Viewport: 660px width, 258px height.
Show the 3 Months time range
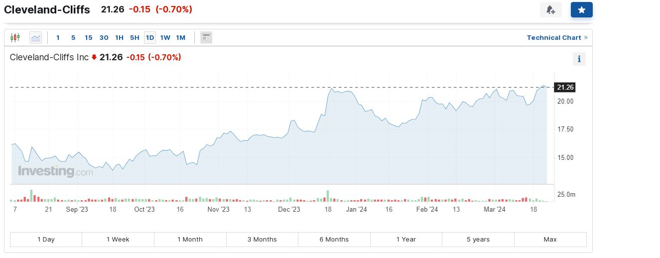(x=262, y=240)
